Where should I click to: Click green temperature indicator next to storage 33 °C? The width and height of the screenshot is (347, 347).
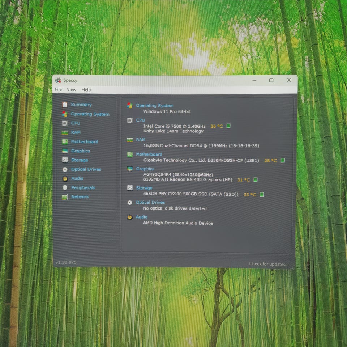coord(262,194)
